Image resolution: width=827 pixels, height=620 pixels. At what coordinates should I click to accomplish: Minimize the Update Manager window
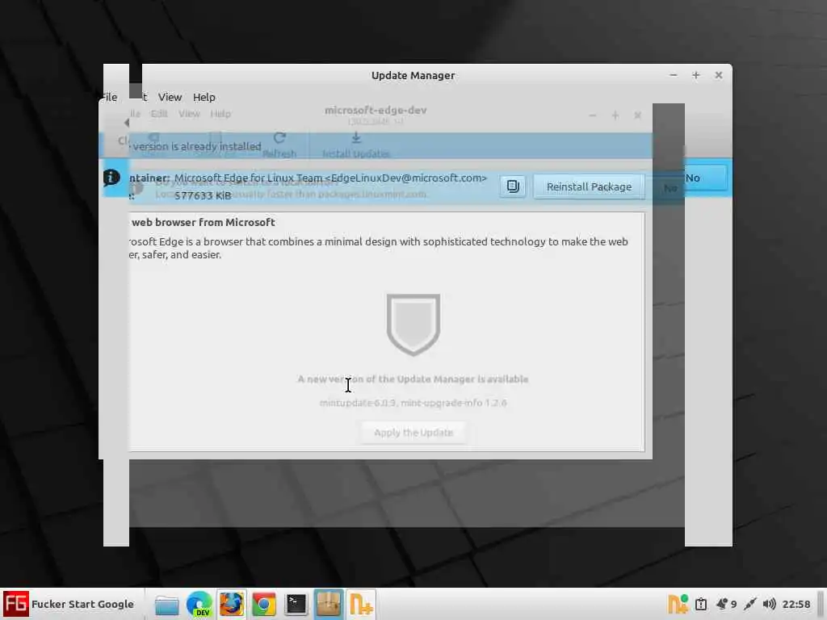pyautogui.click(x=673, y=75)
